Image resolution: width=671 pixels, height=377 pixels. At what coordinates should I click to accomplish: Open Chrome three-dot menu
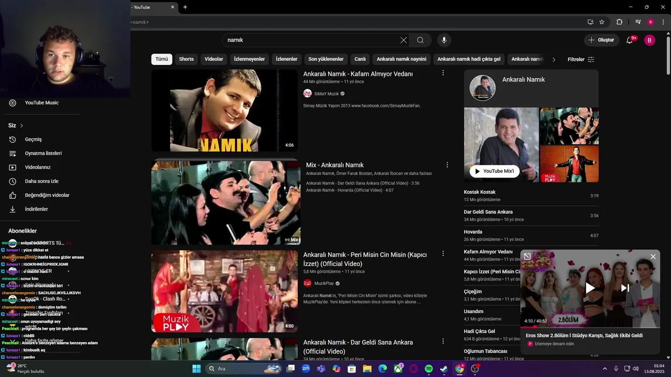pyautogui.click(x=663, y=22)
